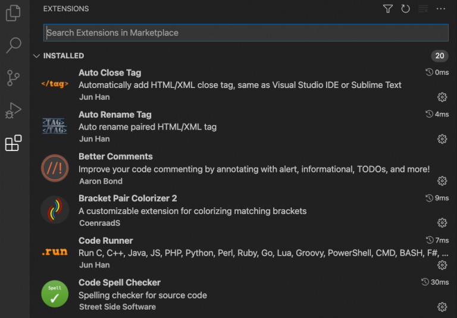Click Bracket Pair Colorizer 2 manage gear
Image resolution: width=457 pixels, height=318 pixels.
442,223
